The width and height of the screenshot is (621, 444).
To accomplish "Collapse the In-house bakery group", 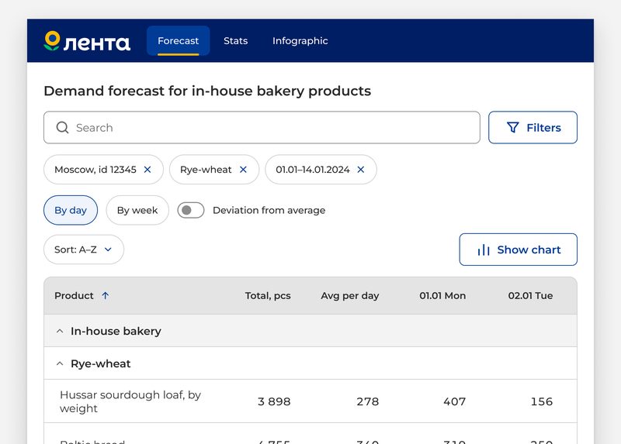I will pos(60,331).
